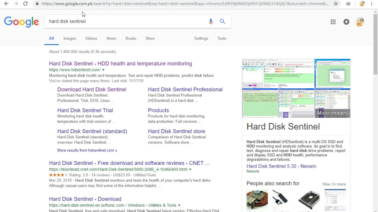Image resolution: width=378 pixels, height=212 pixels.
Task: Open top-right knowledge panel screenshot
Action: coord(333,74)
